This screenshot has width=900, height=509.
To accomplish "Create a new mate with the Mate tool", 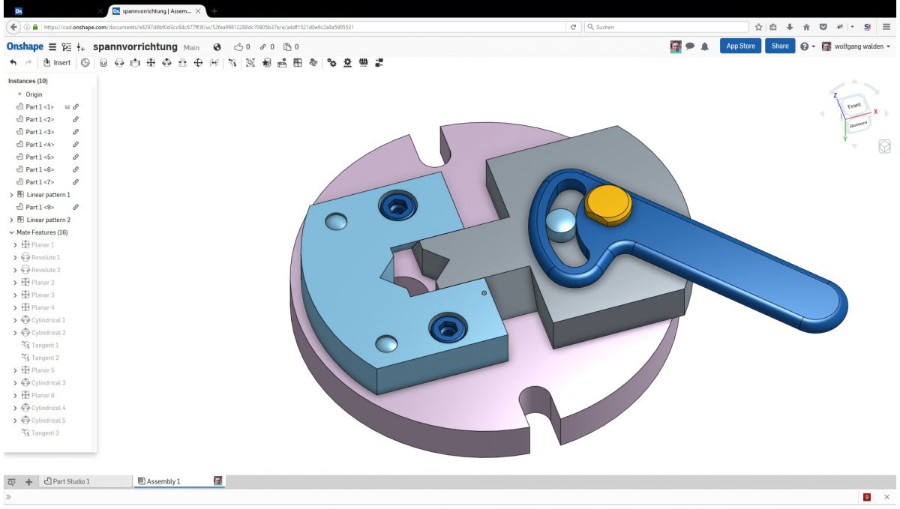I will (x=103, y=62).
